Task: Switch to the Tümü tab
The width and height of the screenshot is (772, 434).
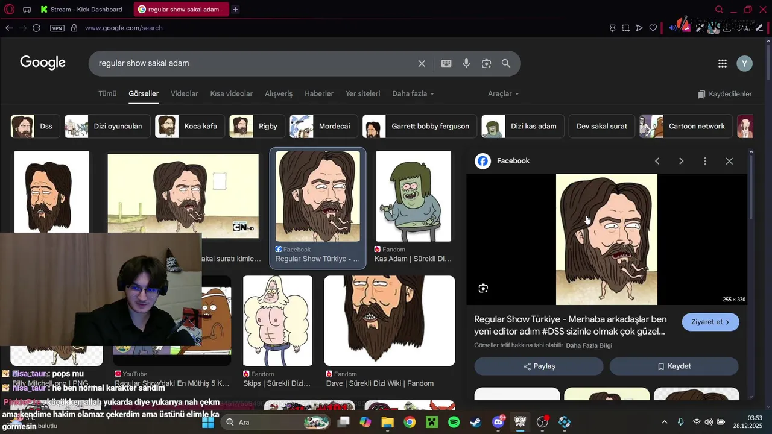Action: pos(107,93)
